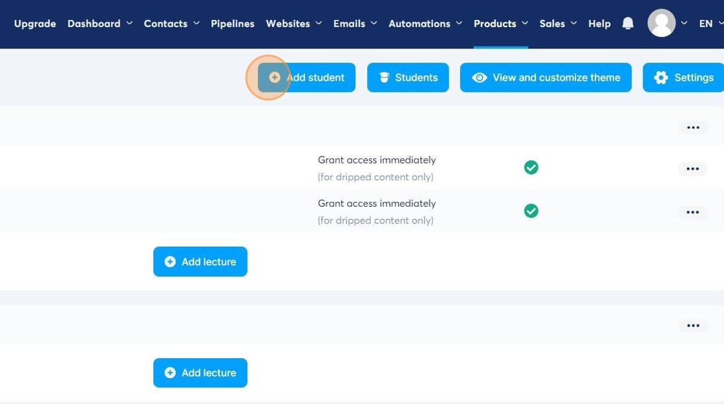Open the three-dot menu for first module
The height and width of the screenshot is (404, 724).
coord(693,127)
